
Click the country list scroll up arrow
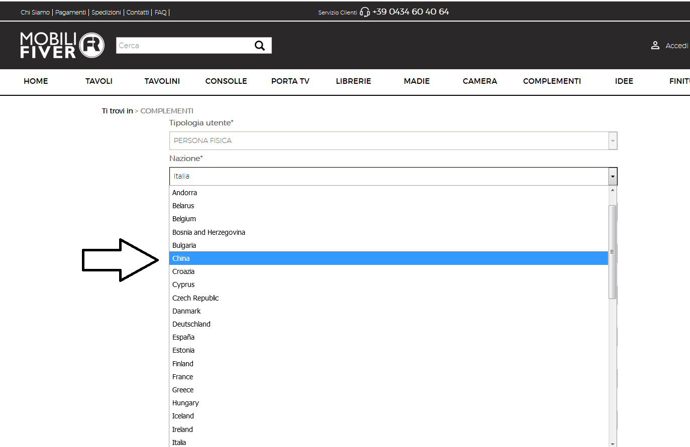[x=613, y=190]
